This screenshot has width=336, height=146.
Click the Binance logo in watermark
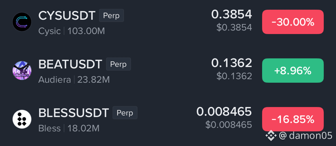(271, 135)
